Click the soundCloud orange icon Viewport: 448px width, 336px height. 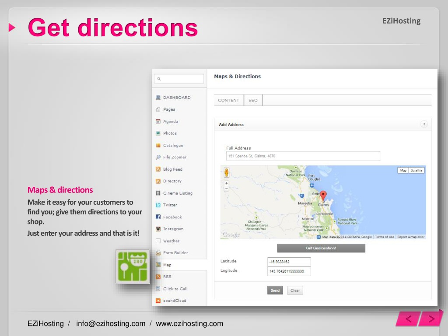pyautogui.click(x=158, y=301)
